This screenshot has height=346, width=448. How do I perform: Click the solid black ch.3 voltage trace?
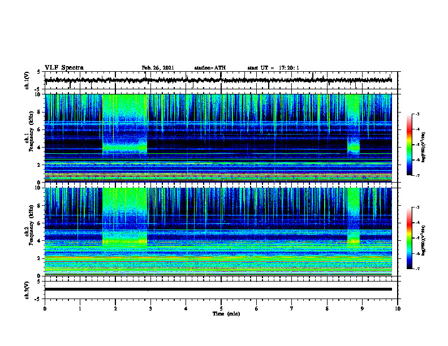tap(218, 289)
